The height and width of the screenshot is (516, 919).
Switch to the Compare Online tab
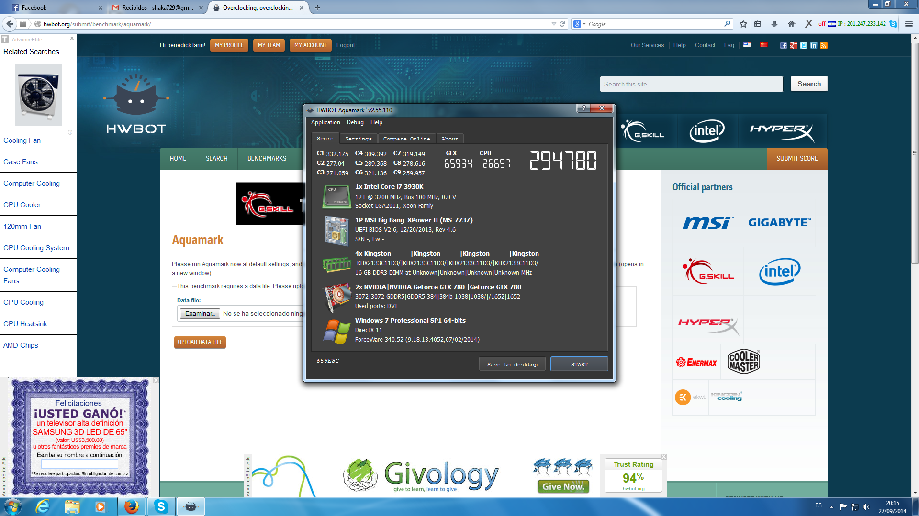[x=406, y=139]
